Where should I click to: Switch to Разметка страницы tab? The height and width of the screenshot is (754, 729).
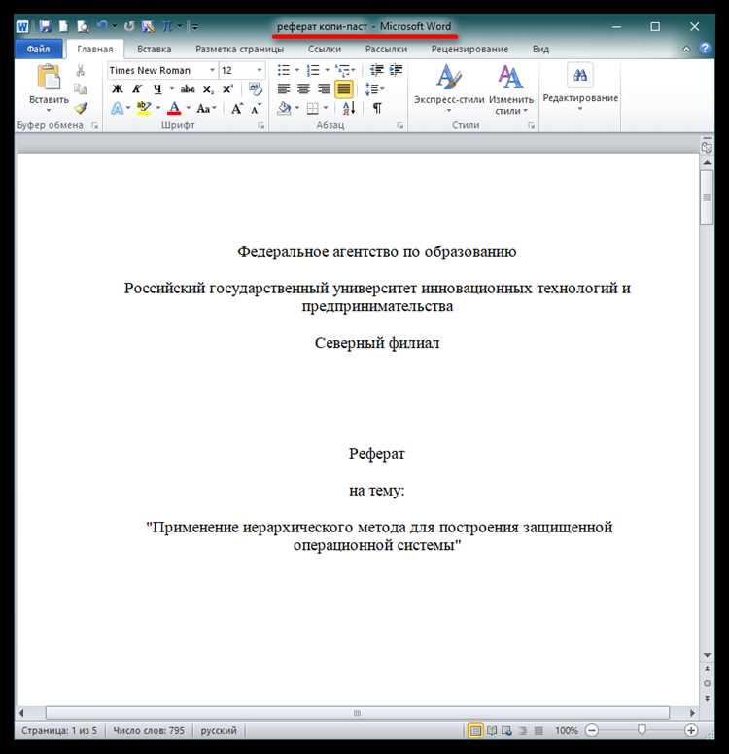point(240,49)
